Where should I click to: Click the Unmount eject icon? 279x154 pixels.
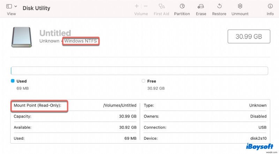[x=240, y=6]
